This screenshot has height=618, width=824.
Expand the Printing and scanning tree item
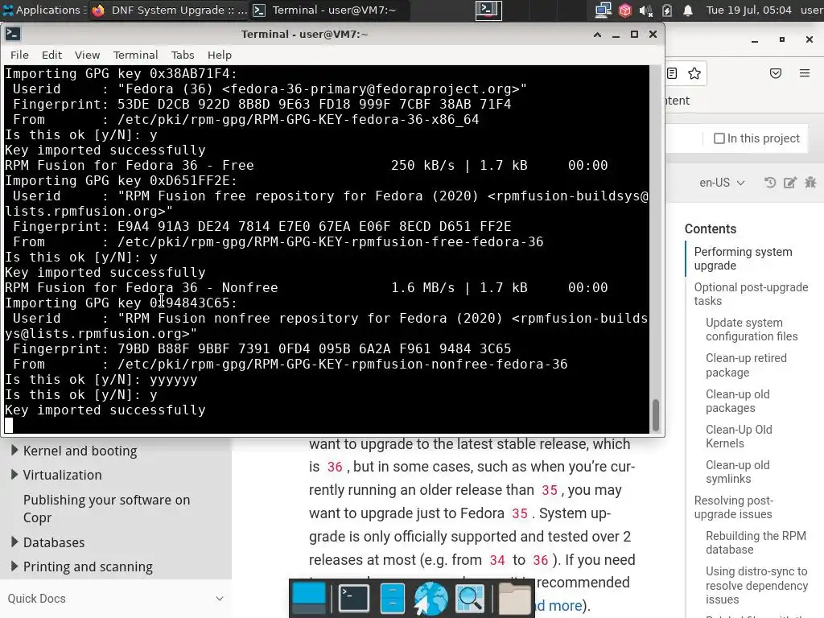[14, 566]
